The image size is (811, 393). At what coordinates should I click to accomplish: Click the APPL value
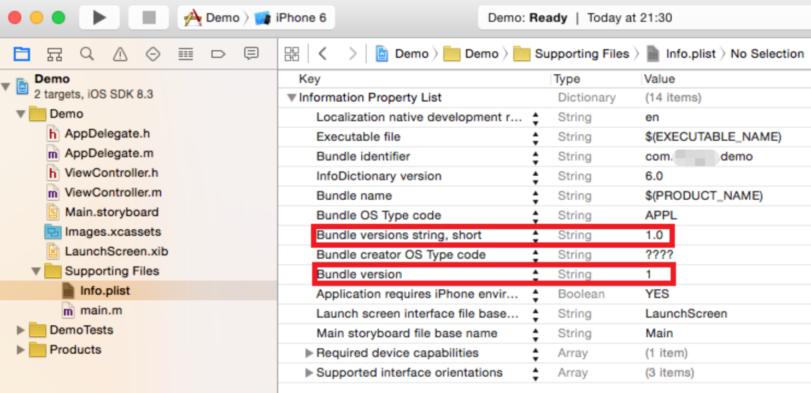click(661, 216)
